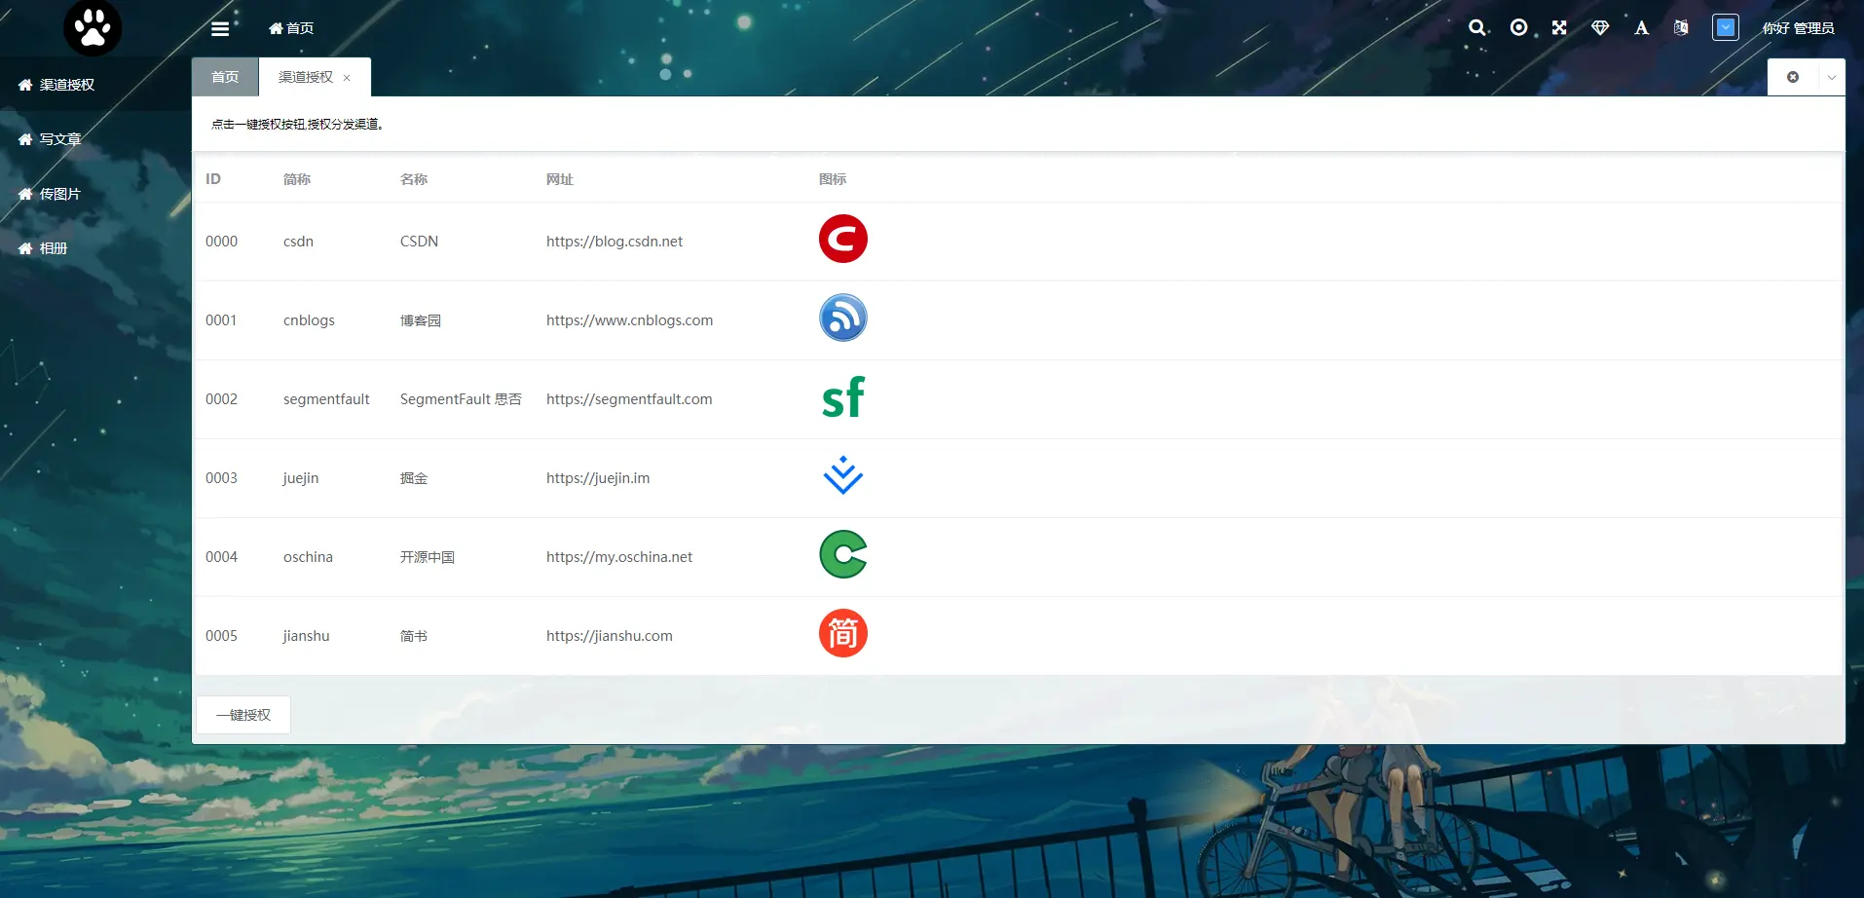Click the 一键授权 button
Image resolution: width=1864 pixels, height=898 pixels.
tap(243, 715)
